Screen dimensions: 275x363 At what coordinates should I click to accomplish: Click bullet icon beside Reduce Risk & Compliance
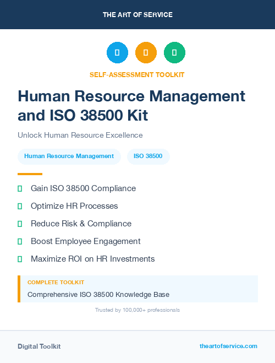[20, 224]
